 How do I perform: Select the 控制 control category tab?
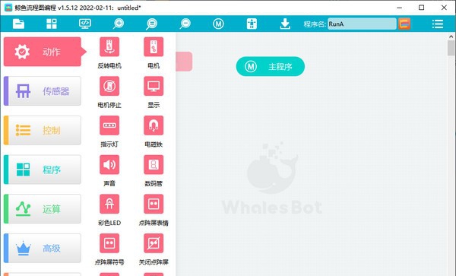[x=43, y=130]
